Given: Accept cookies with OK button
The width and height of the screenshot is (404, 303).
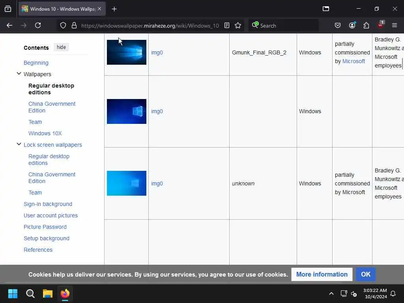Looking at the screenshot, I should click(366, 275).
